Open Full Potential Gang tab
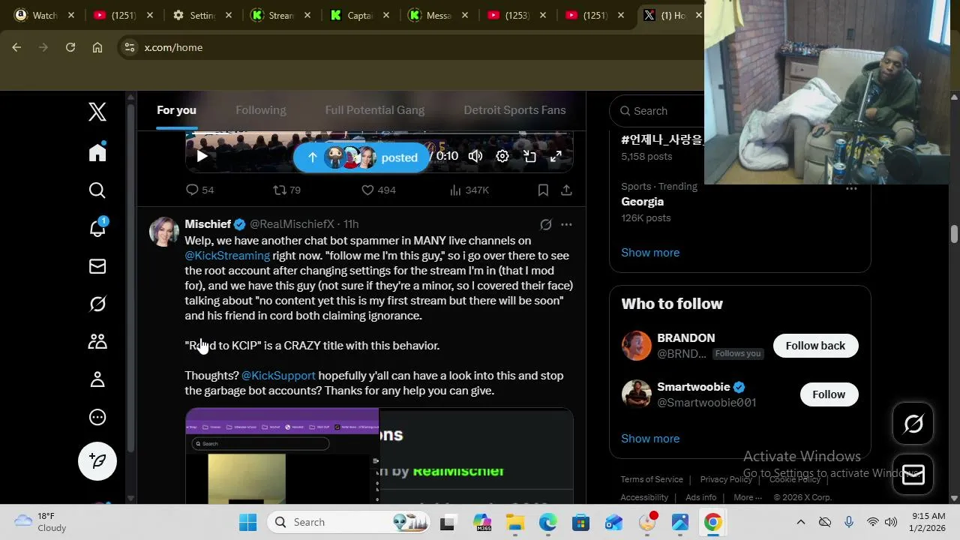 point(374,110)
